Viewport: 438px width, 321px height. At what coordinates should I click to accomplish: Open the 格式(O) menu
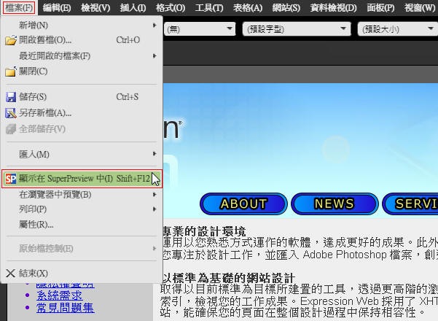pos(171,7)
